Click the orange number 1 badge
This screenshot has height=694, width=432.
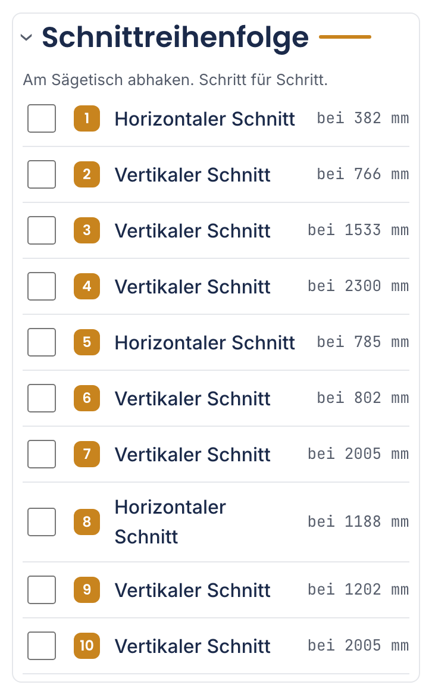(87, 118)
